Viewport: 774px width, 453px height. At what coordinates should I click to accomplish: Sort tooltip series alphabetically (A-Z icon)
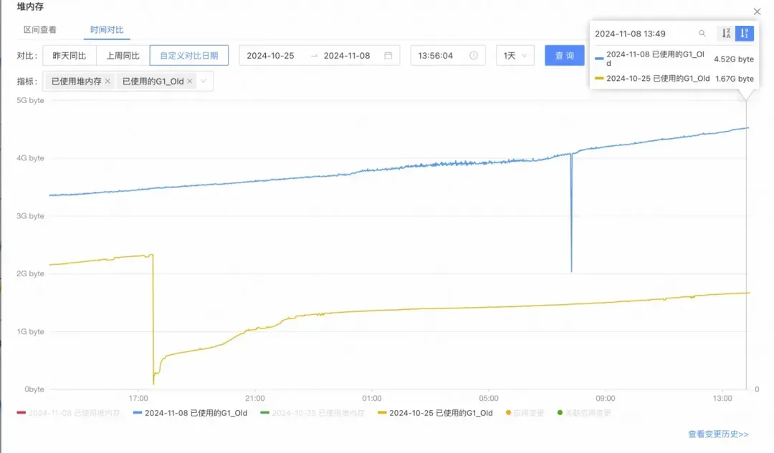tap(726, 34)
